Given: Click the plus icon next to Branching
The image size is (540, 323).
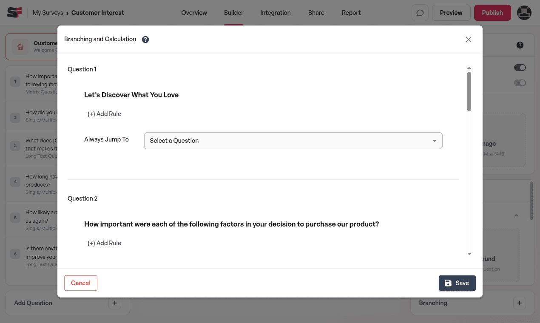Looking at the screenshot, I should 520,303.
